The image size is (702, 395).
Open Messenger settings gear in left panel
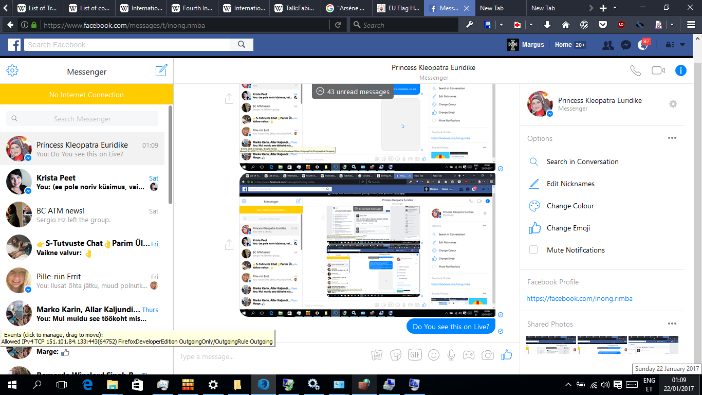coord(12,71)
